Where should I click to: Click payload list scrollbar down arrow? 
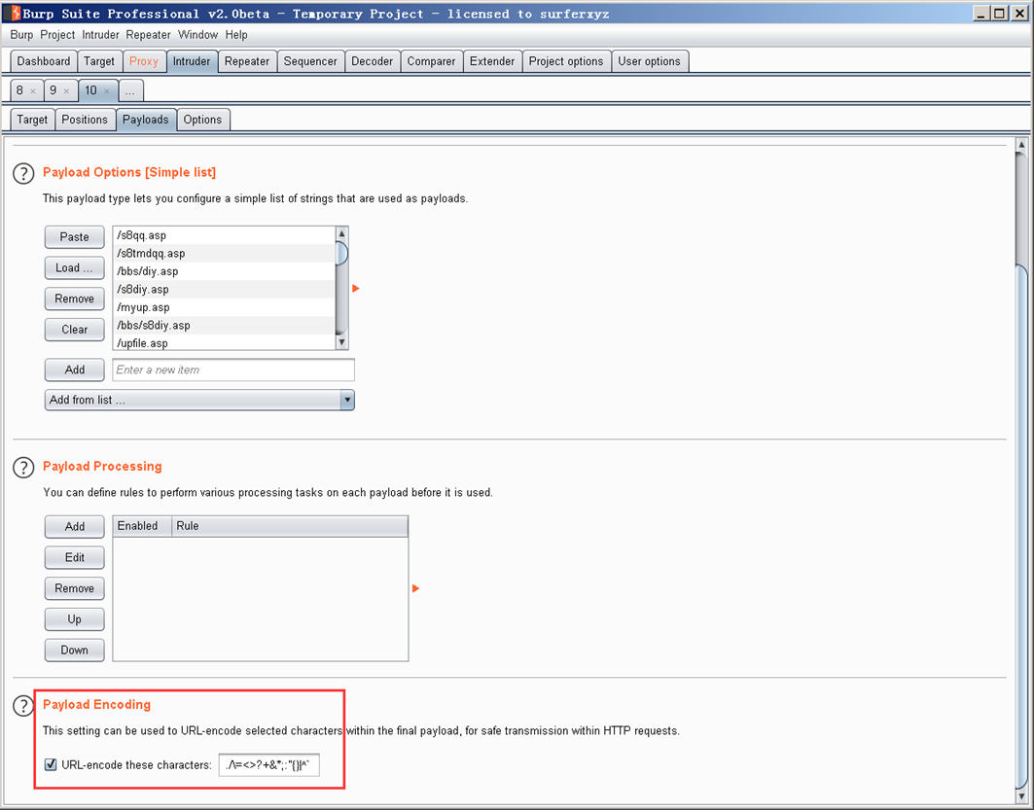click(x=341, y=342)
